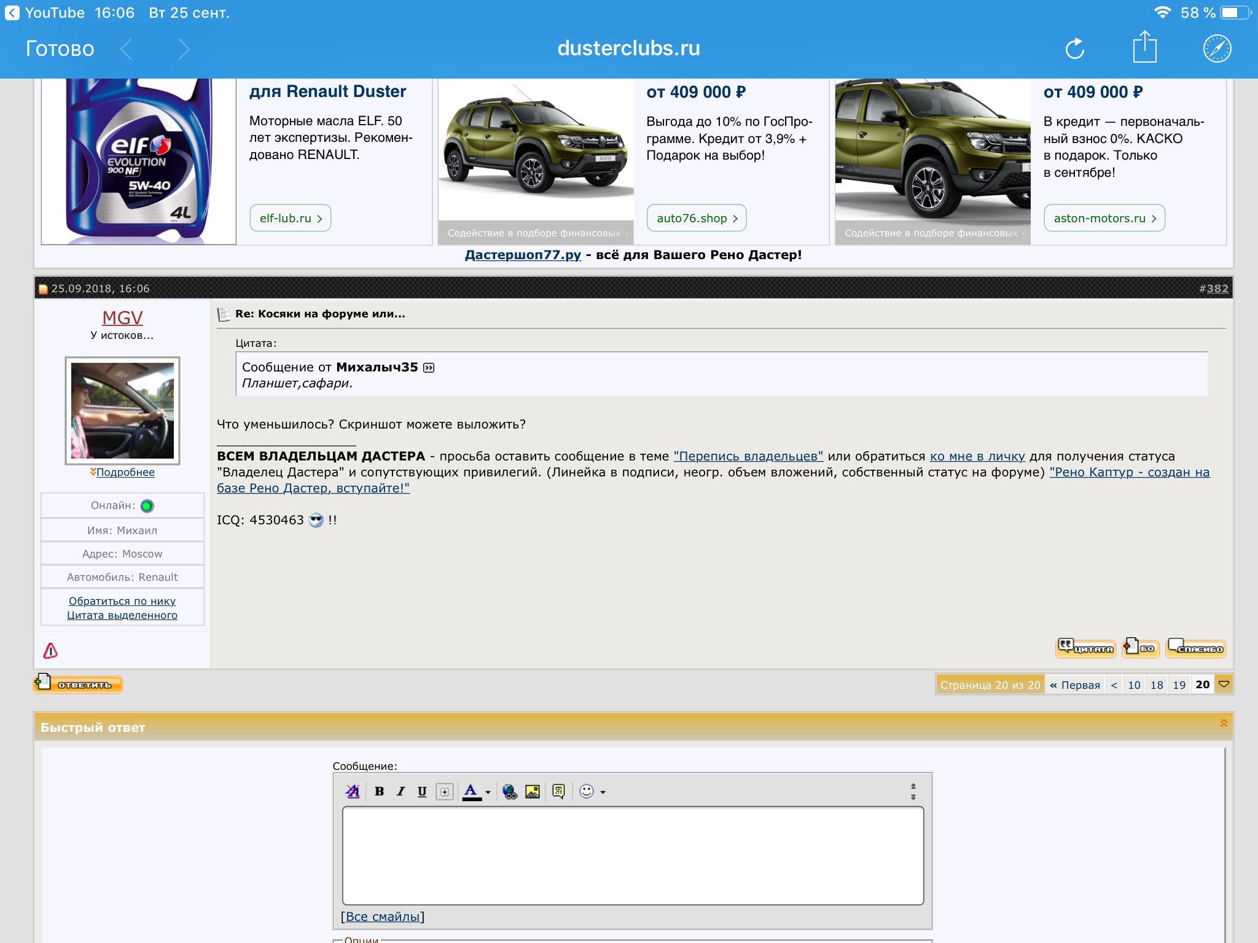Click the online status green indicator
This screenshot has height=943, width=1258.
tap(147, 506)
